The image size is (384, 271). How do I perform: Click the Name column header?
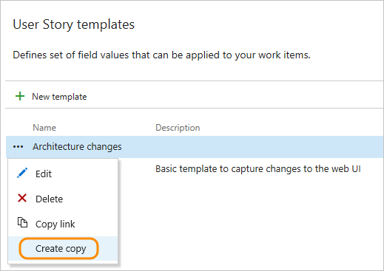pos(44,128)
